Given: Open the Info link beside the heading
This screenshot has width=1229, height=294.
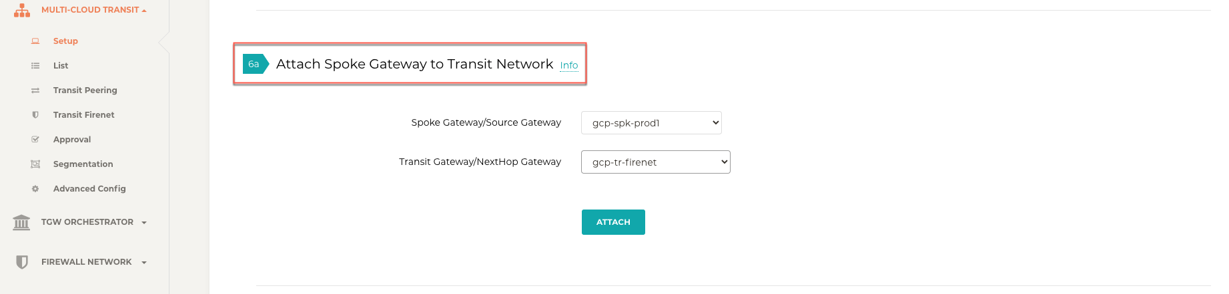Looking at the screenshot, I should tap(568, 65).
